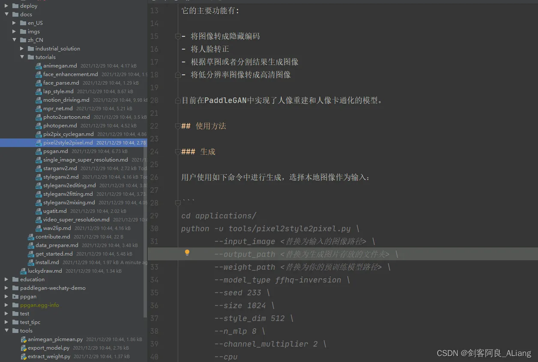Open styleganv2mixing.md file
The height and width of the screenshot is (362, 538).
pos(69,203)
